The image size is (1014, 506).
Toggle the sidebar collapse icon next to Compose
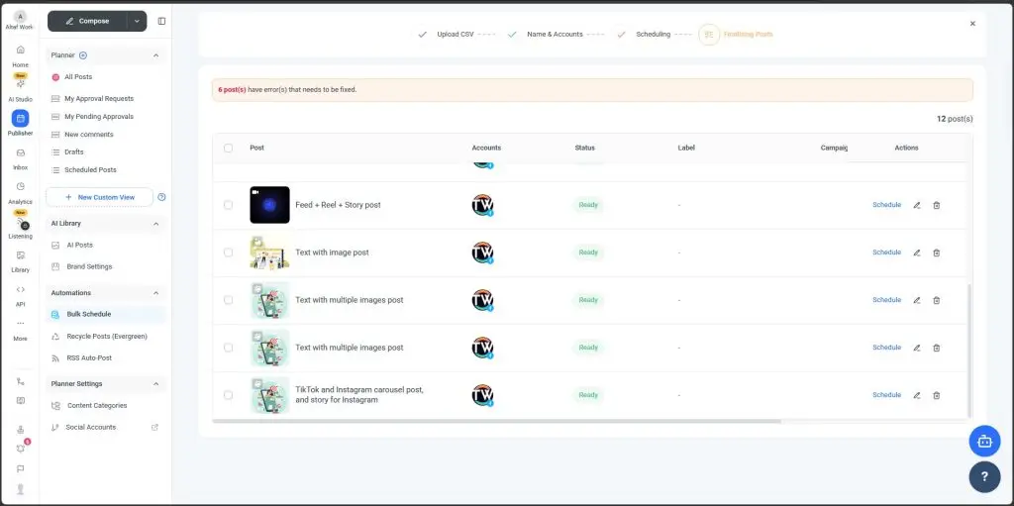coord(161,22)
